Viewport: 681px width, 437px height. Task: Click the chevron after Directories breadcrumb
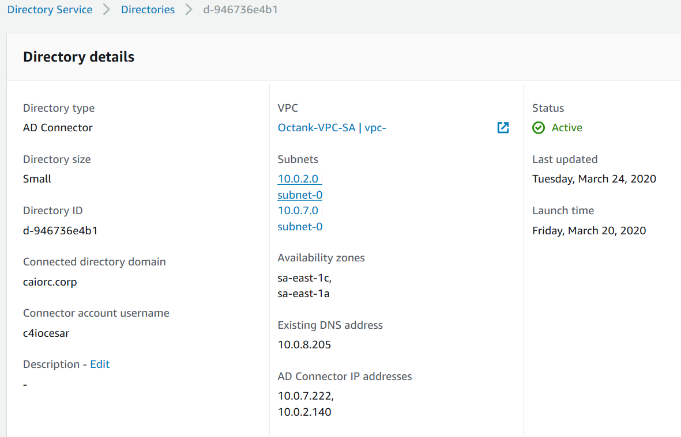[x=189, y=10]
